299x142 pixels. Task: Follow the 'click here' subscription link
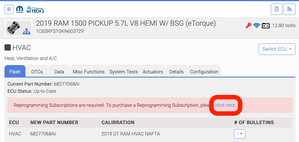[x=226, y=105]
